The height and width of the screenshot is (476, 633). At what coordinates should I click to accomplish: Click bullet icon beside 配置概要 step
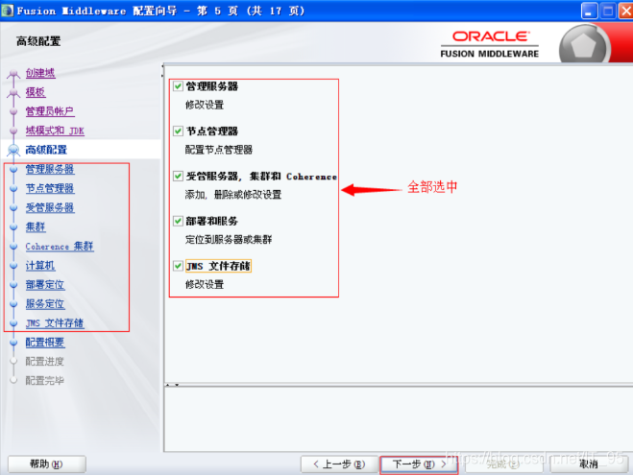click(13, 343)
